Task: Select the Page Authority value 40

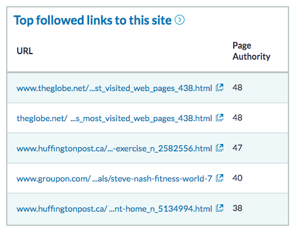Action: [x=237, y=178]
